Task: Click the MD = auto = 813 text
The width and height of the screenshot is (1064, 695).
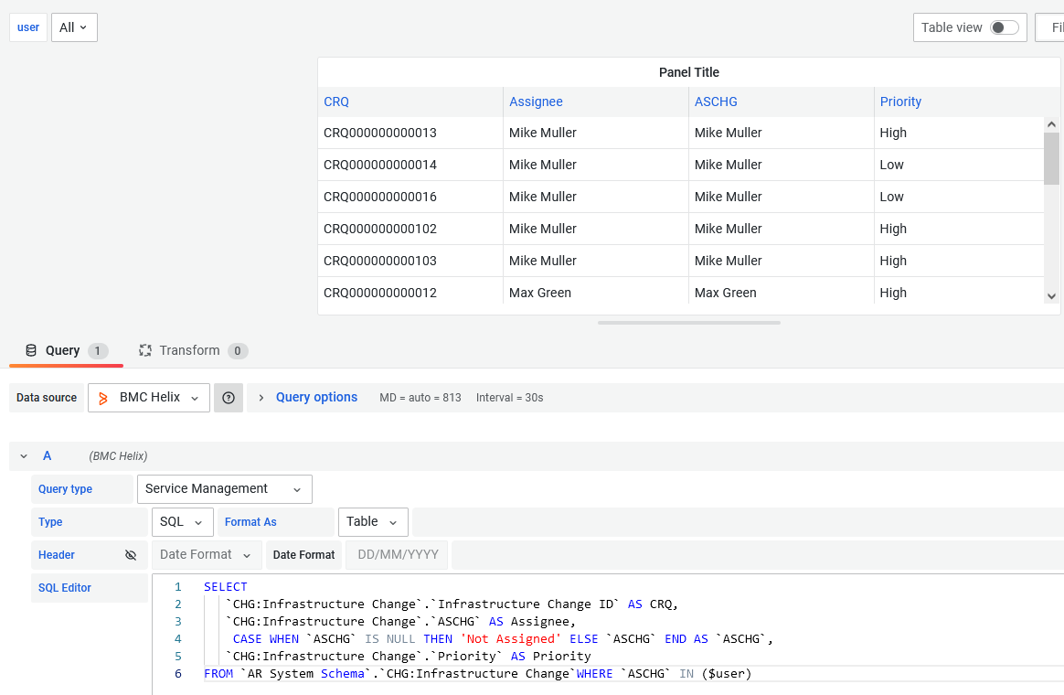Action: 420,398
